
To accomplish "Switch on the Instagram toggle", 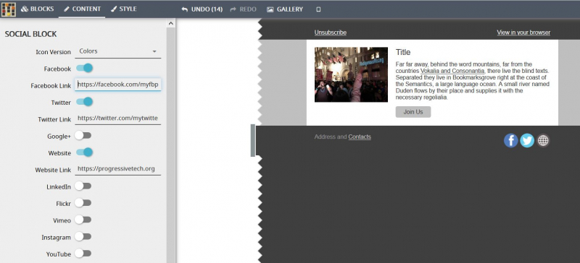I will tap(83, 236).
